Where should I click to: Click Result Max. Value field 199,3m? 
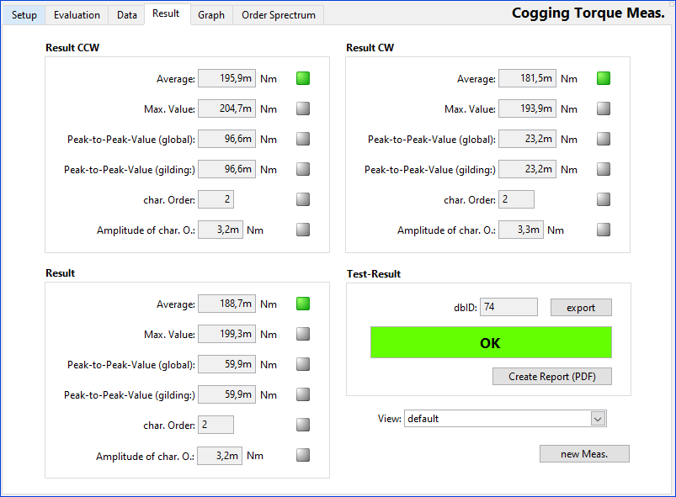point(226,334)
